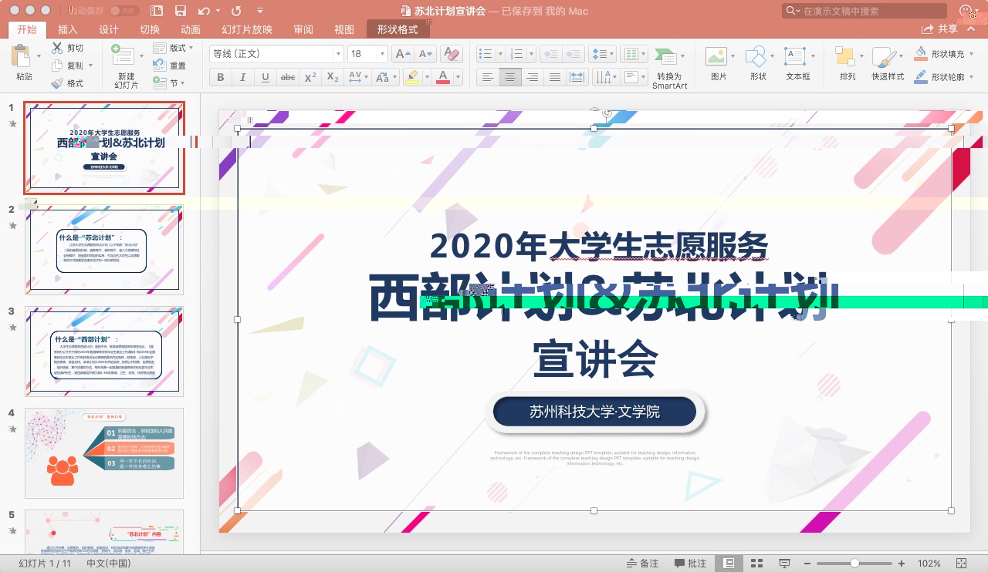Align text to the right
The image size is (988, 572).
[x=532, y=77]
